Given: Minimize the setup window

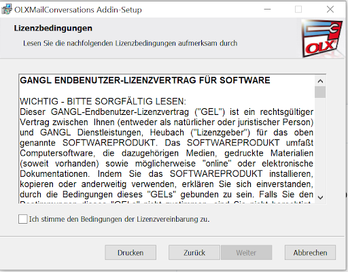Looking at the screenshot, I should [267, 10].
